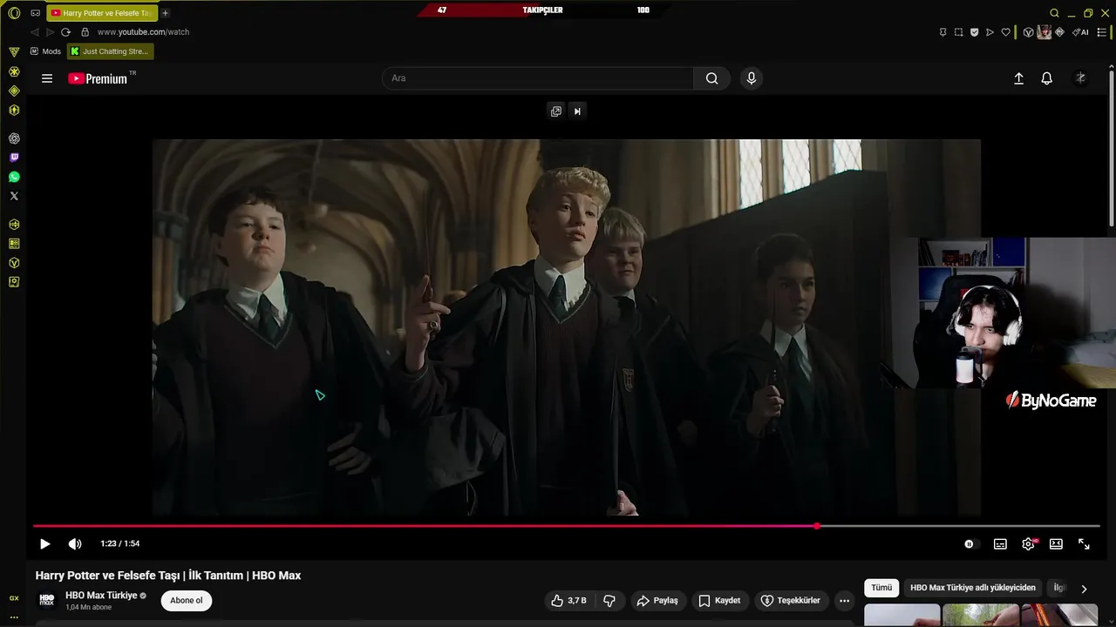Viewport: 1116px width, 627px height.
Task: Click the Teşekkürler thanks button
Action: tap(790, 601)
